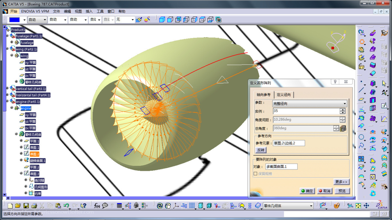The width and height of the screenshot is (392, 220).
Task: Click the Update All swirl icon
Action: tap(160, 206)
